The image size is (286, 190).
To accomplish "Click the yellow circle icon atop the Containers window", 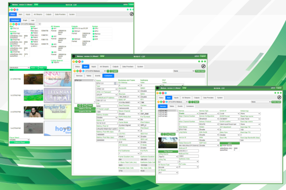I will pyautogui.click(x=74, y=62).
